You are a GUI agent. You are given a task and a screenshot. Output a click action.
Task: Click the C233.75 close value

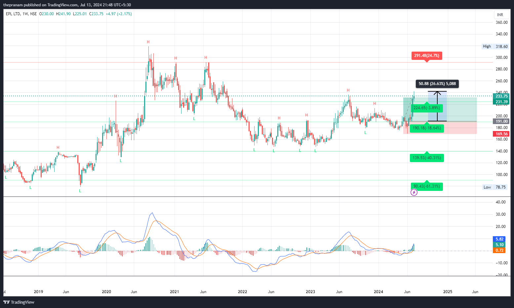(x=96, y=14)
